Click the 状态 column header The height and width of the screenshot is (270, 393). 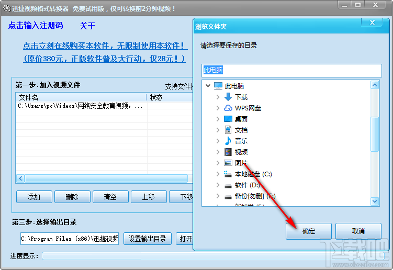coord(170,97)
